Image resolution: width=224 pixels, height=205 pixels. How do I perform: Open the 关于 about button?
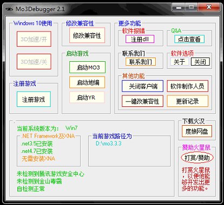[x=180, y=62]
